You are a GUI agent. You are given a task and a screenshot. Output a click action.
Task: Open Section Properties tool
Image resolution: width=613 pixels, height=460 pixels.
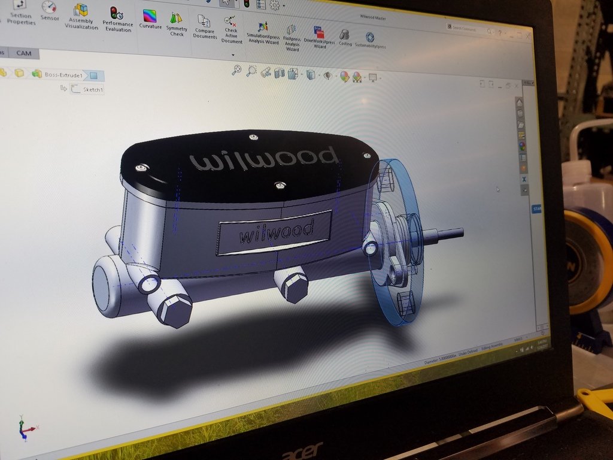[x=21, y=13]
